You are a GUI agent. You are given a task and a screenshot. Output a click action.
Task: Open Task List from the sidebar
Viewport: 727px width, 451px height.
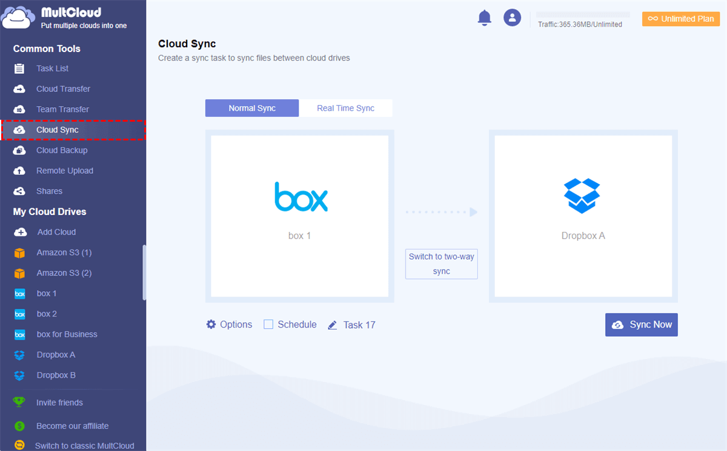click(52, 68)
